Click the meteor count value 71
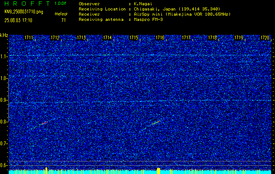 63,20
